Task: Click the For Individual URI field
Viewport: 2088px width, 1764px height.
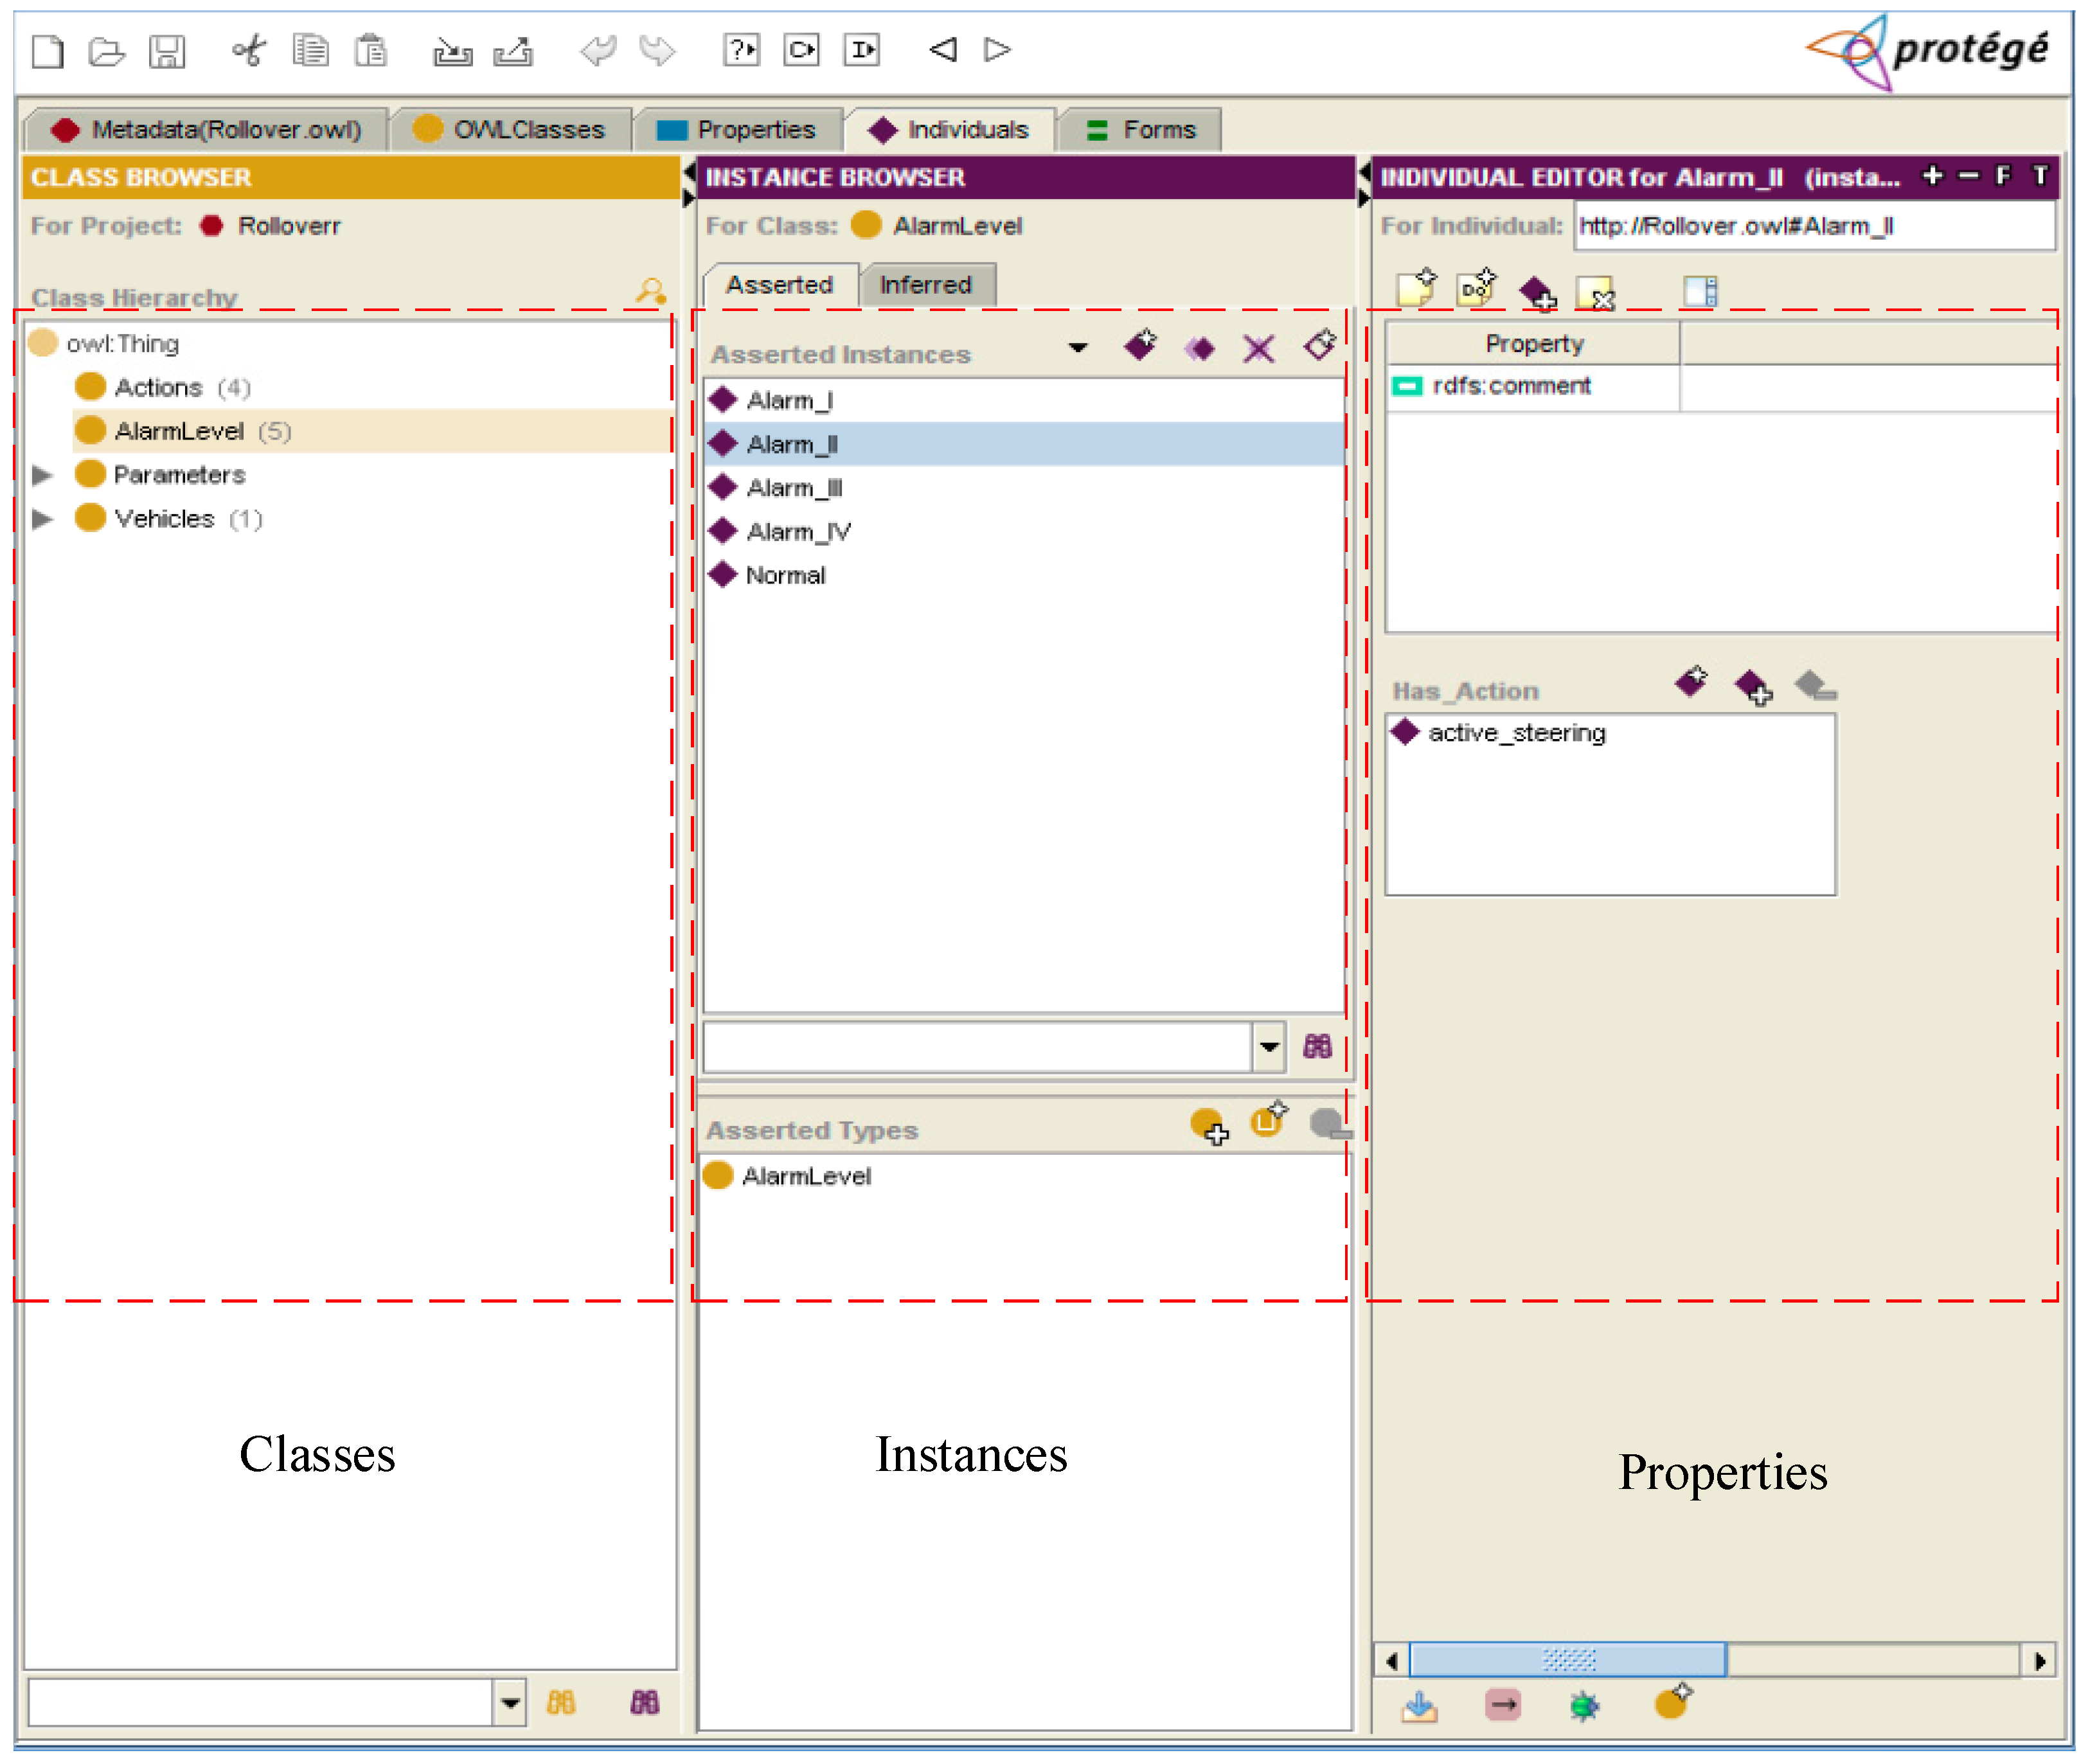Action: tap(1814, 226)
